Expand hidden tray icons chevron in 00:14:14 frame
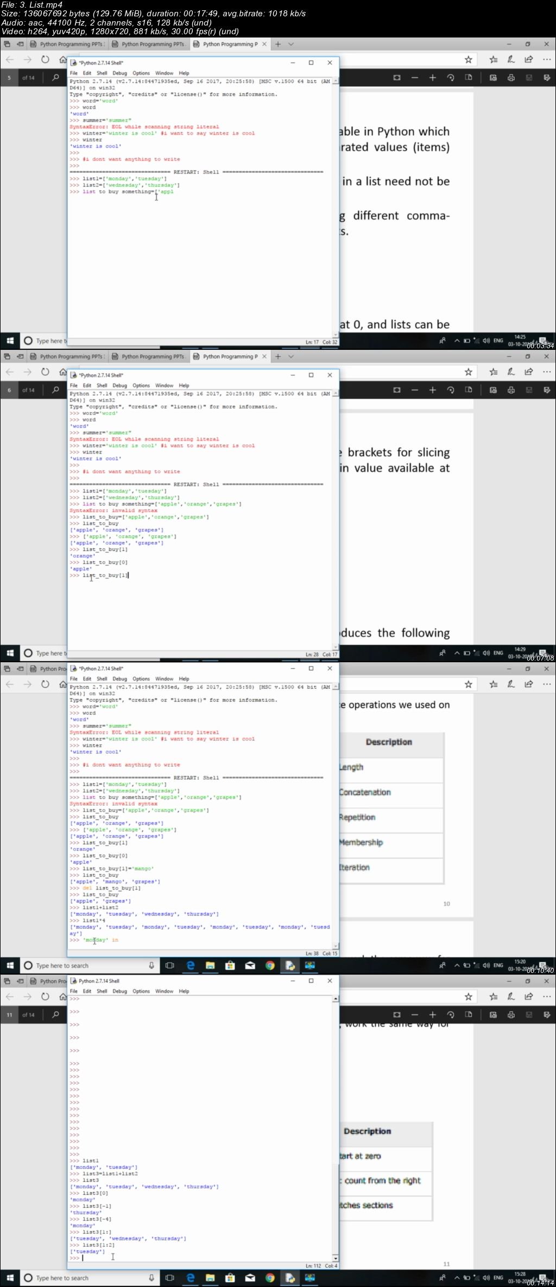 457,1278
